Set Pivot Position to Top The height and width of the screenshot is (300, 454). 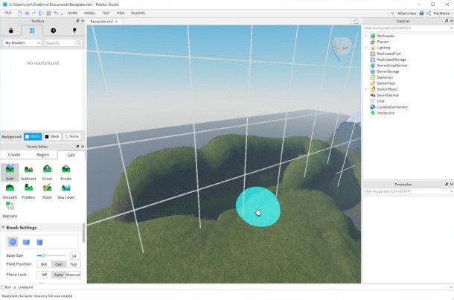(74, 264)
